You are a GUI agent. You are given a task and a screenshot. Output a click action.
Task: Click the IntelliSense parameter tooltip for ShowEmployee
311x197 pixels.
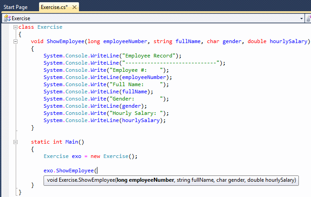tap(171, 180)
